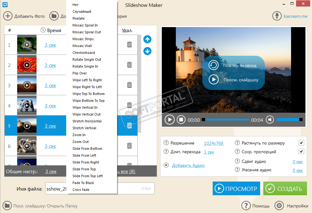Open Угасание аудио 0 сек value
This screenshot has width=312, height=213.
298,170
